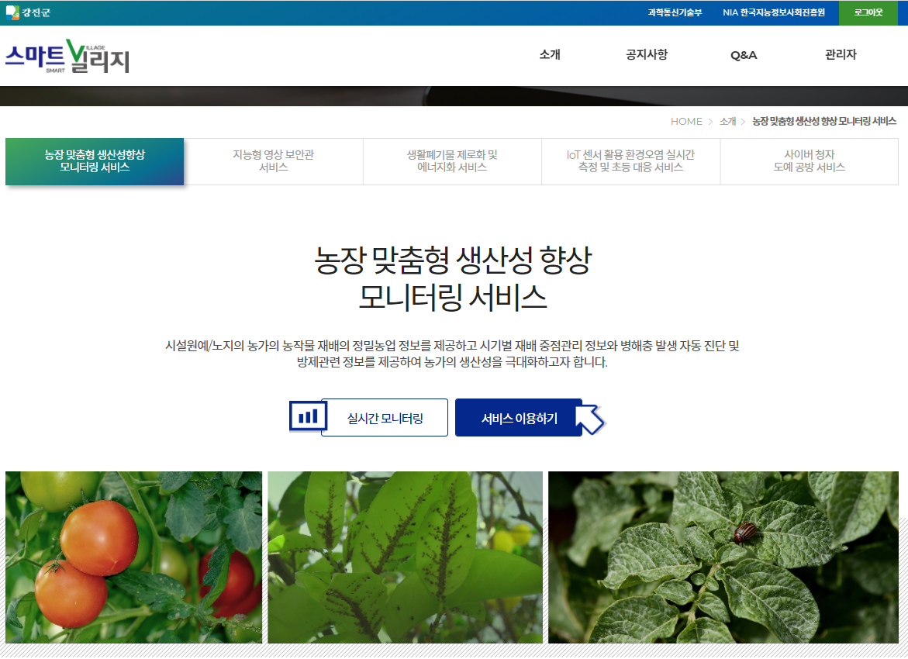The height and width of the screenshot is (659, 908).
Task: Click HOME in the breadcrumb trail
Action: (x=685, y=121)
